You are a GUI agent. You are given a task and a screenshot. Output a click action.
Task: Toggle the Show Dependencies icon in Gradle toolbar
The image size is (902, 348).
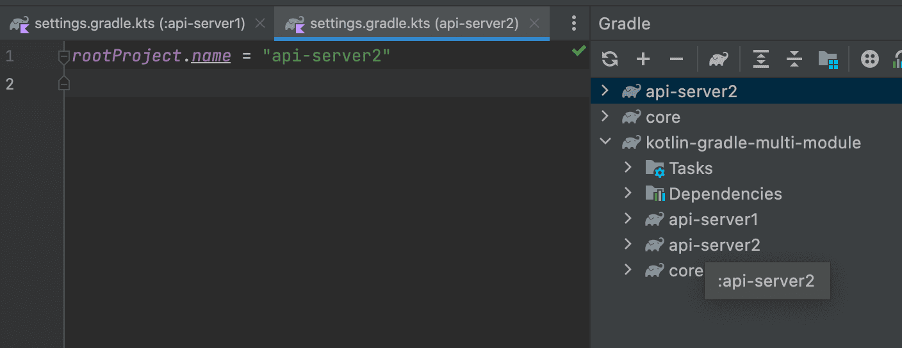point(869,59)
